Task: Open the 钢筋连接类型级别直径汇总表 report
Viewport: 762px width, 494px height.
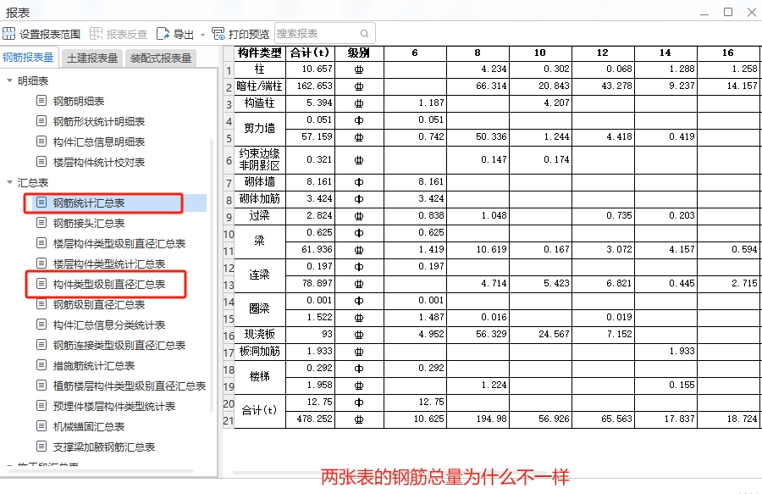Action: 119,345
